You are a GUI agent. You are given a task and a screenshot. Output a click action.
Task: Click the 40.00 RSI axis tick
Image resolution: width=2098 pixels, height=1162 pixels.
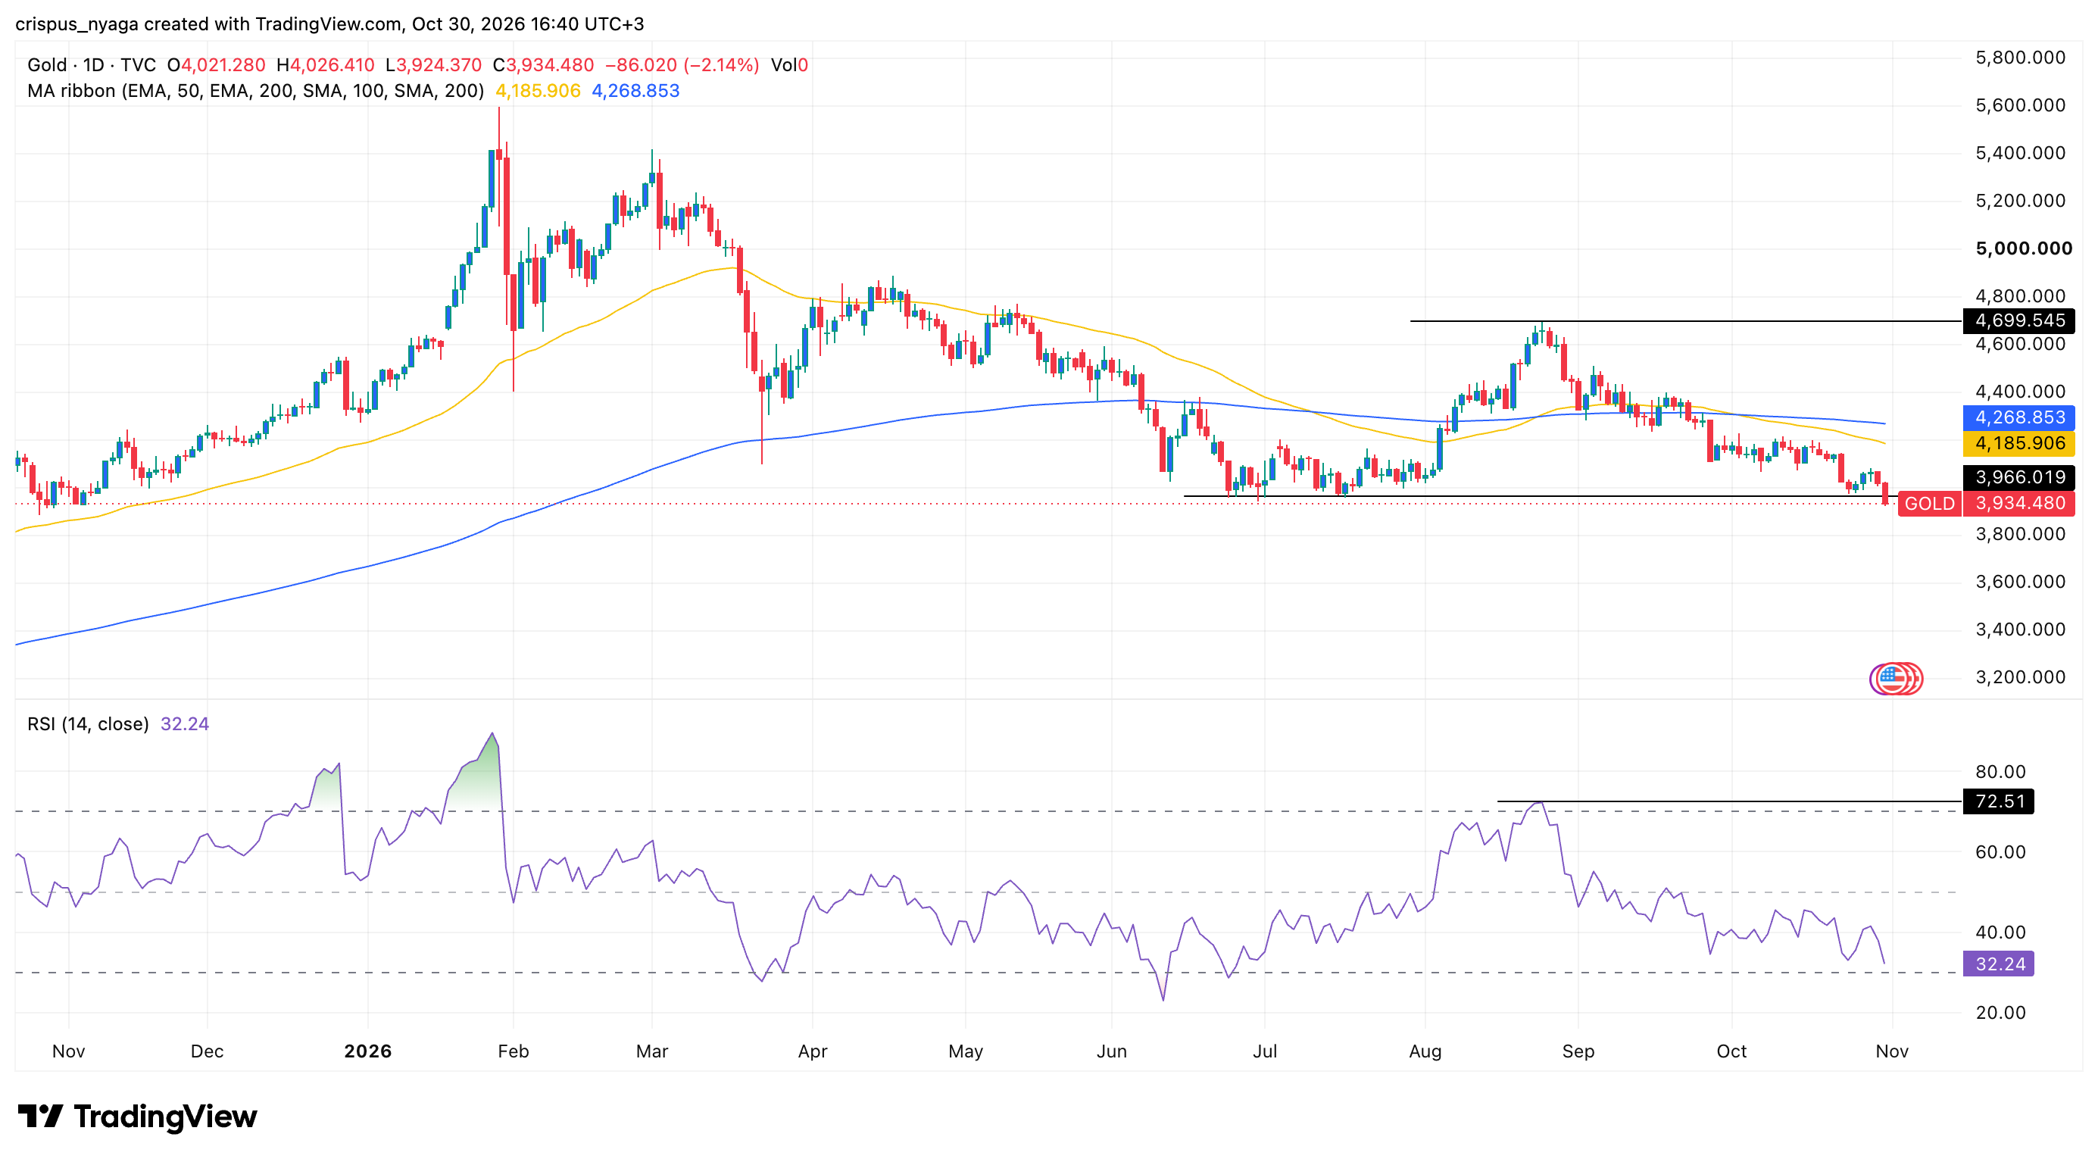tap(2000, 932)
